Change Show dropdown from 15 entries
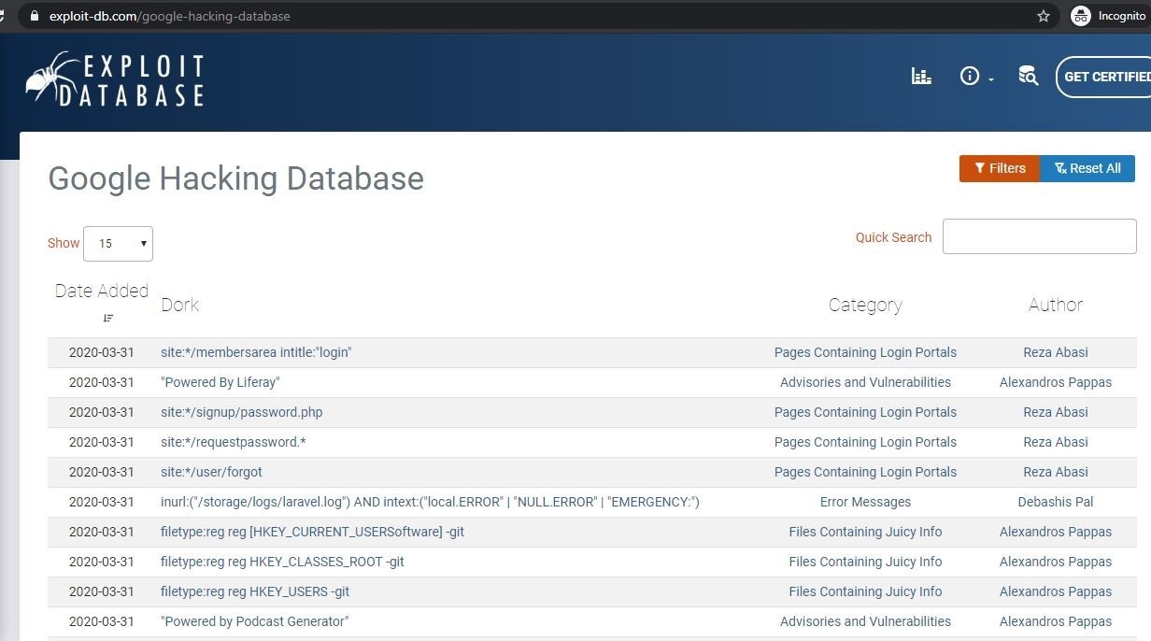1151x641 pixels. coord(118,243)
